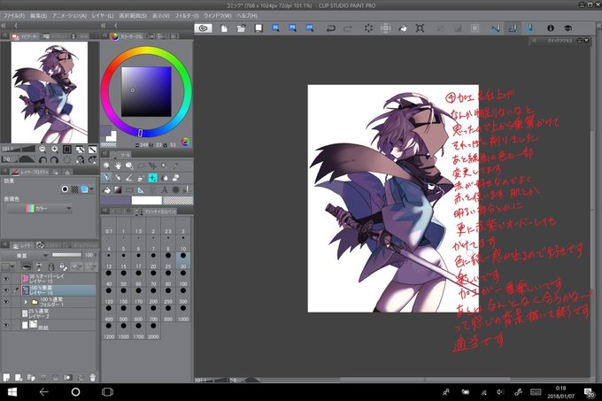Select the Pencil tool
Viewport: 602px width, 401px height.
(x=118, y=178)
